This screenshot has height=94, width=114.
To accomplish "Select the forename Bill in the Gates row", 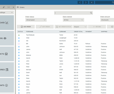I will click(27, 44).
